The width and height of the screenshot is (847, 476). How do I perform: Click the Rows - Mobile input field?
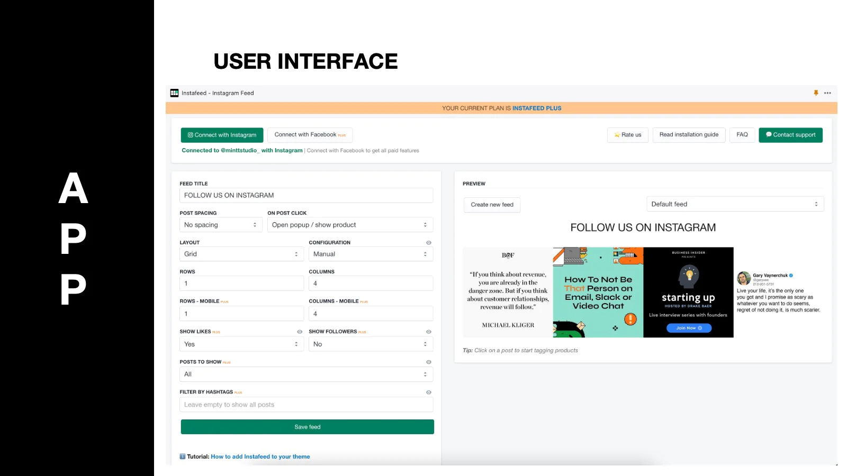241,314
